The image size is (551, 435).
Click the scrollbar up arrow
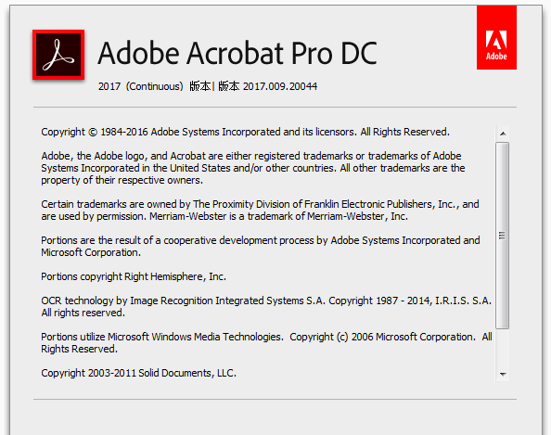click(503, 134)
